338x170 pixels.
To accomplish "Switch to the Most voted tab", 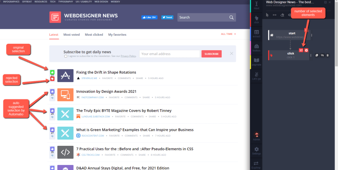I will [71, 35].
